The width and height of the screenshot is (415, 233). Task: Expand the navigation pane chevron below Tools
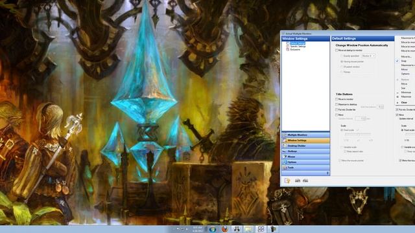[327, 173]
